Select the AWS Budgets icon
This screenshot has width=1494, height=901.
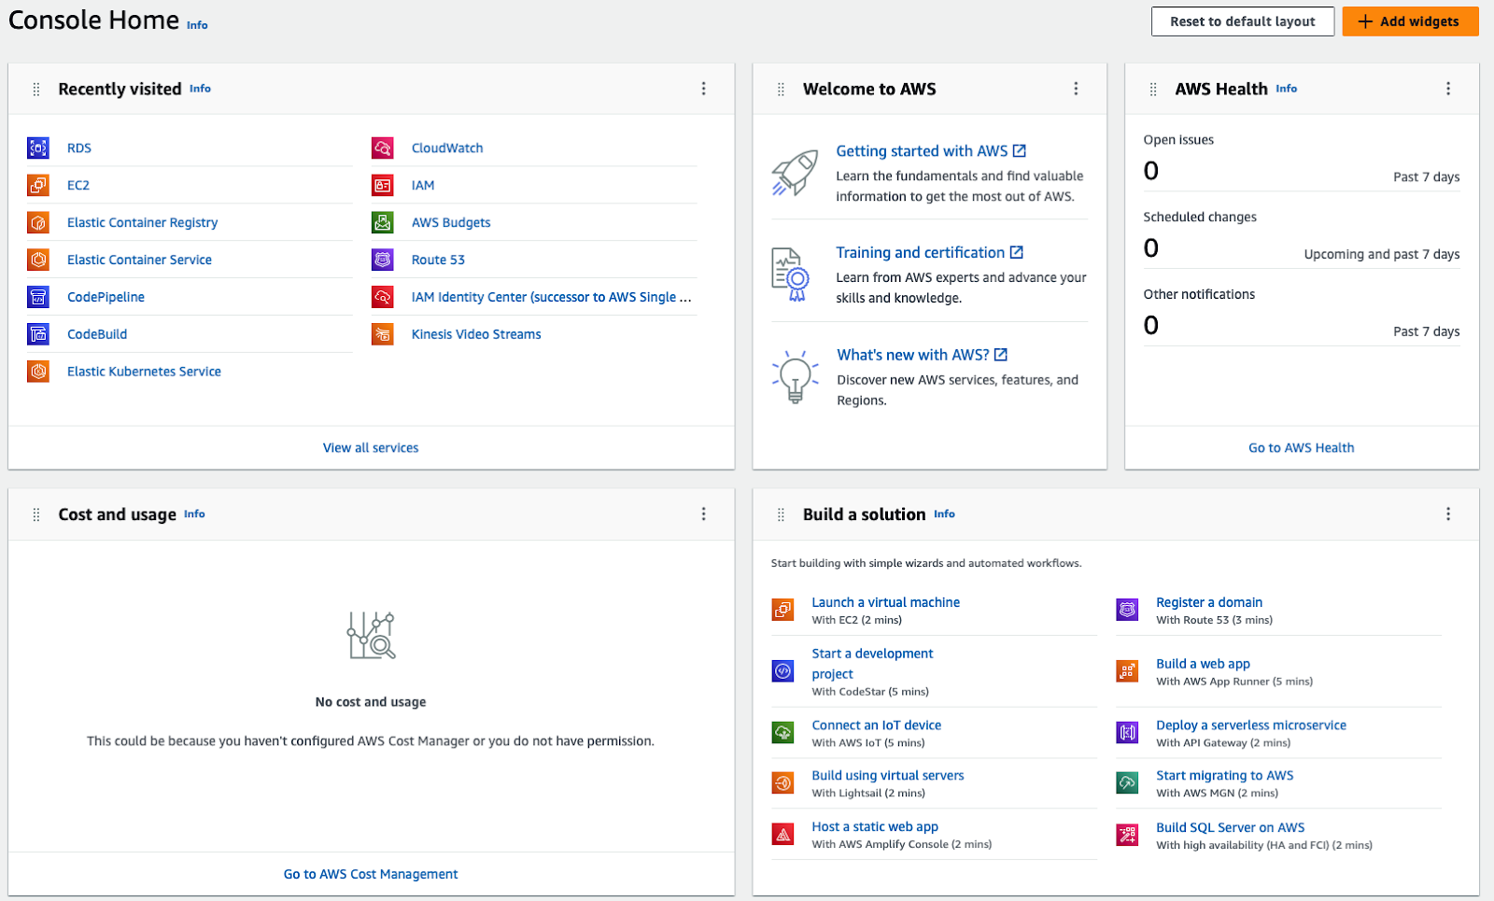tap(383, 222)
